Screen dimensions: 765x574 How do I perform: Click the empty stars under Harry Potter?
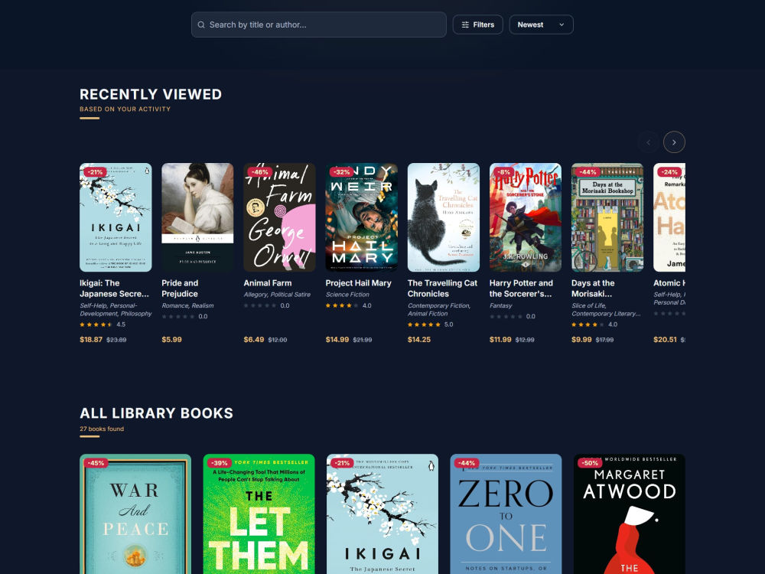[506, 316]
